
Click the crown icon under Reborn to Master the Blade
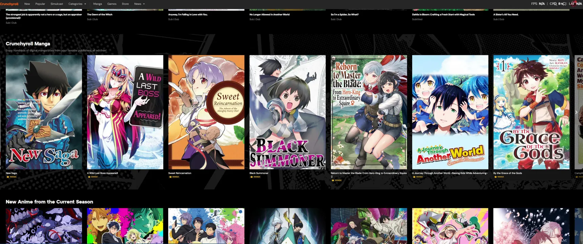(333, 180)
